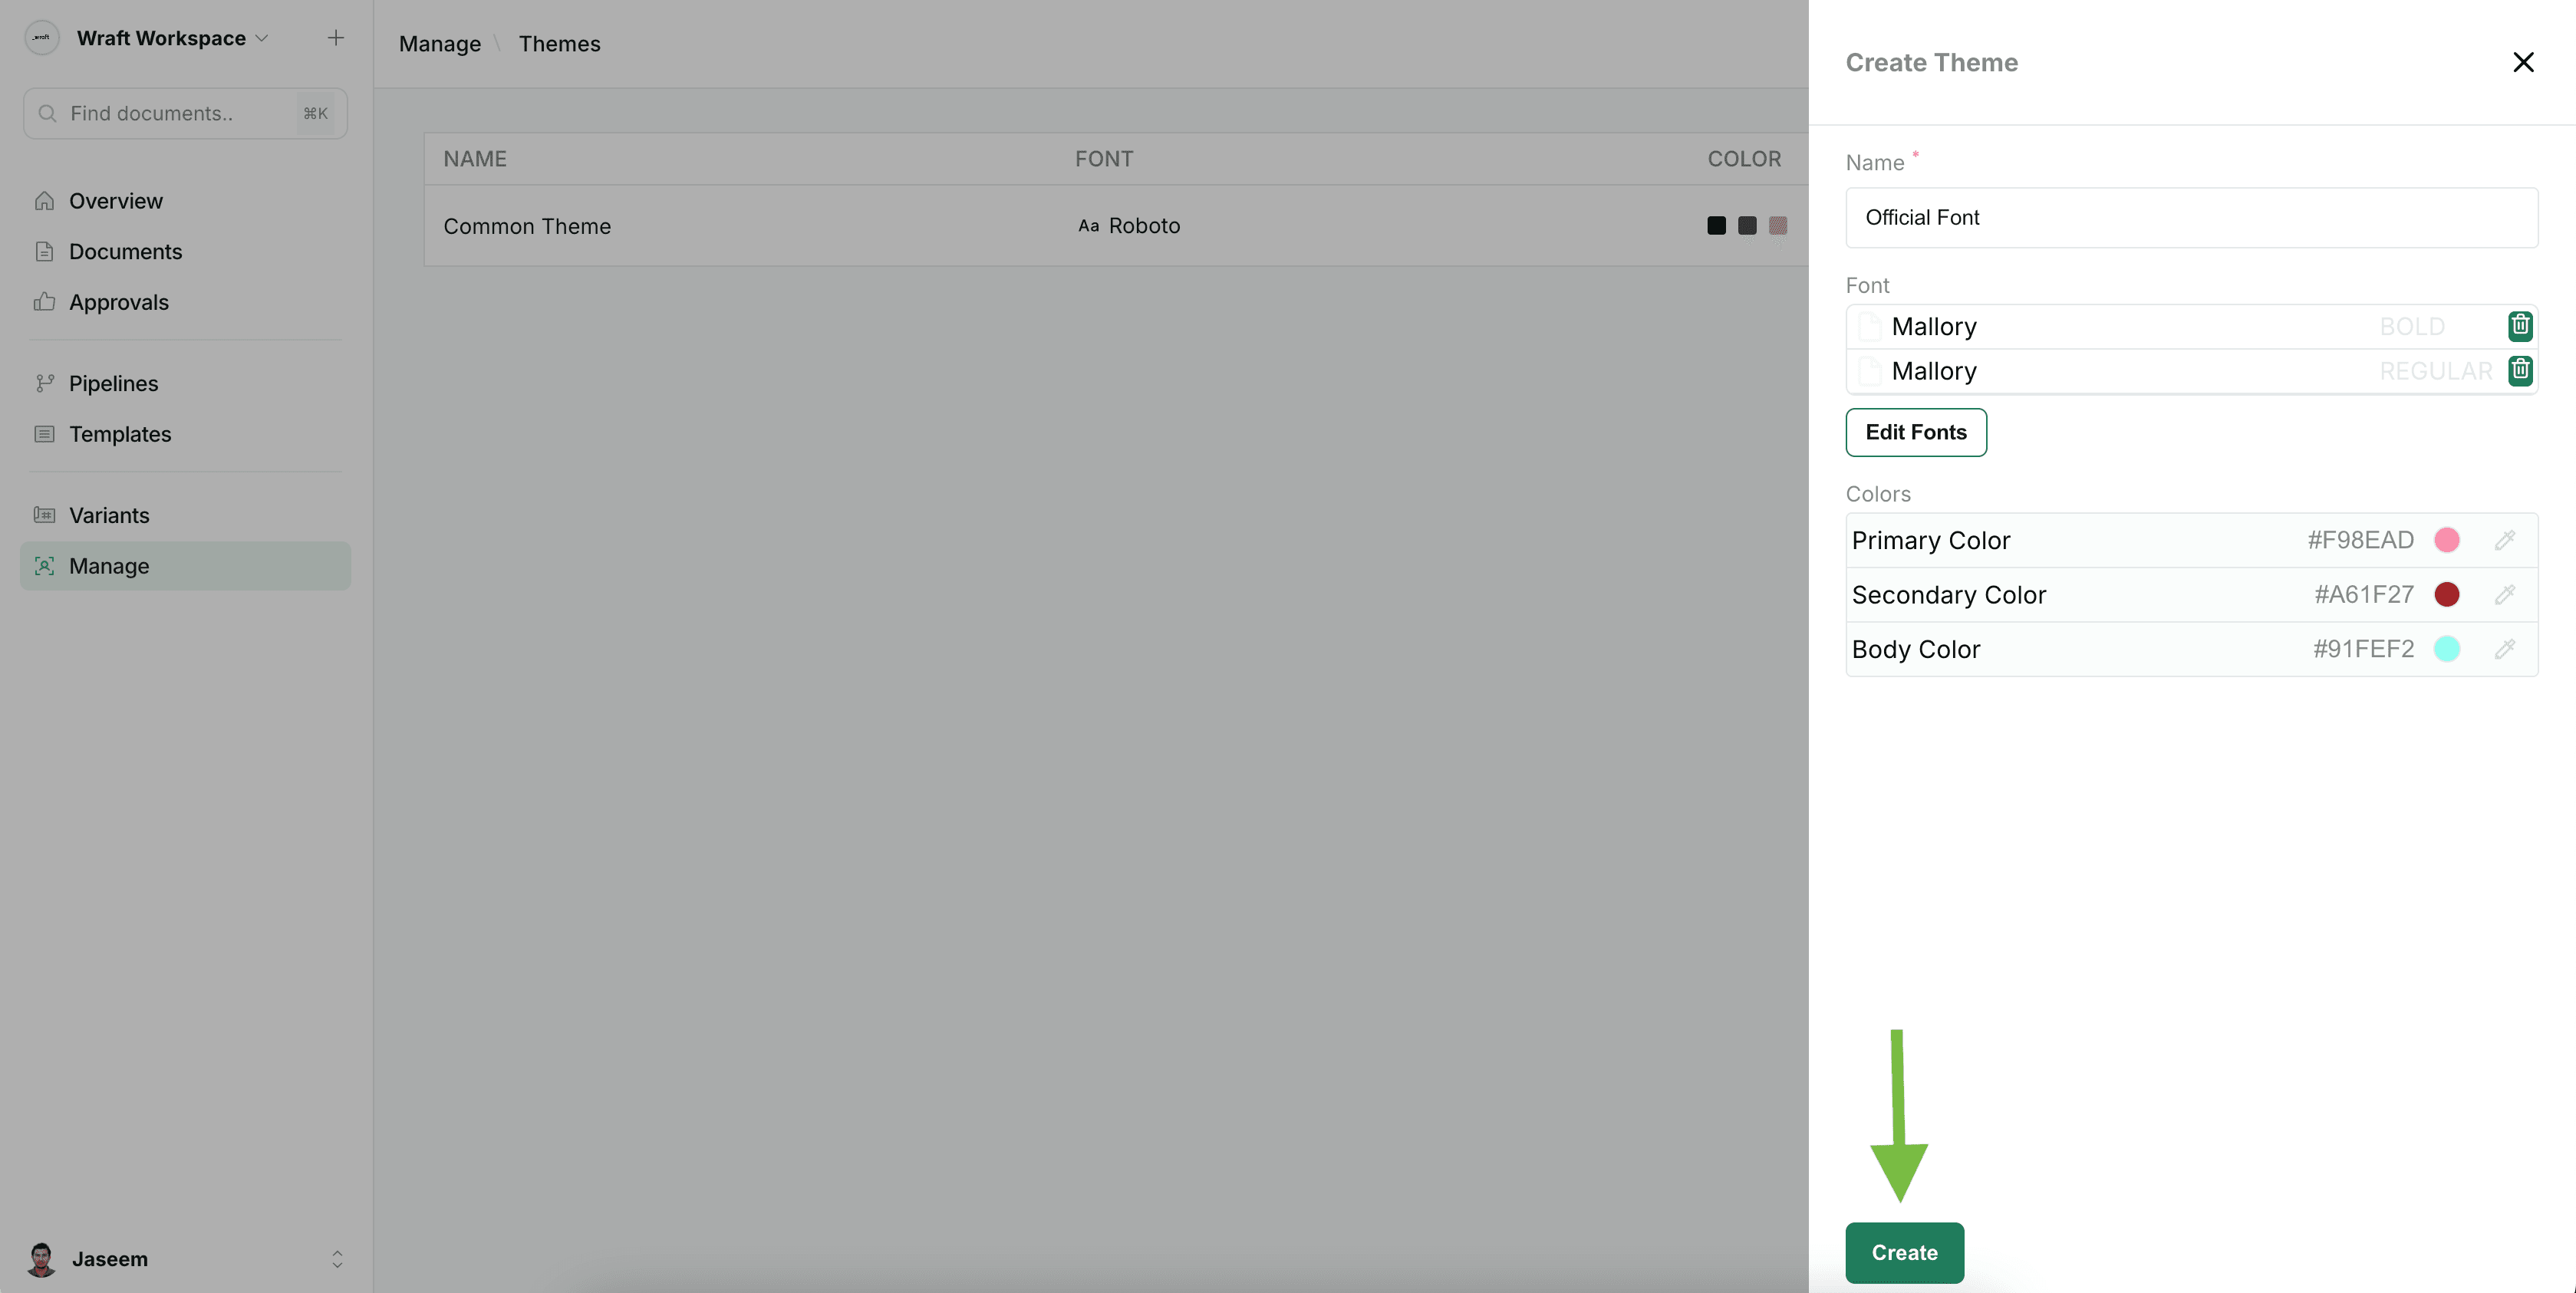
Task: Click the dark red Secondary Color swatch
Action: (x=2446, y=594)
